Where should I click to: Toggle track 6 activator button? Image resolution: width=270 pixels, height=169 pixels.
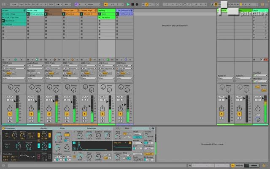(102, 114)
